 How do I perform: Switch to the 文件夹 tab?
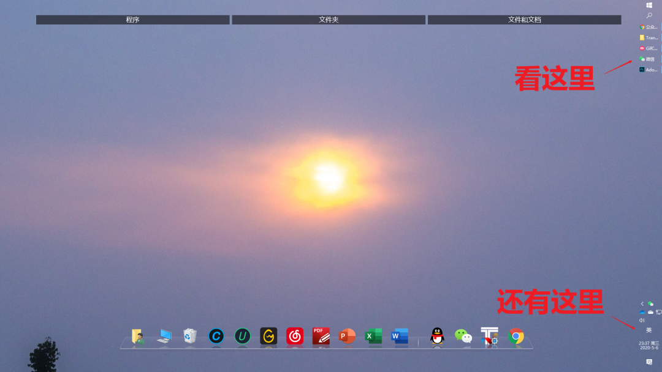tap(328, 19)
